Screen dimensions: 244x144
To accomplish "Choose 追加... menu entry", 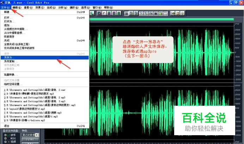I will click(45, 25).
